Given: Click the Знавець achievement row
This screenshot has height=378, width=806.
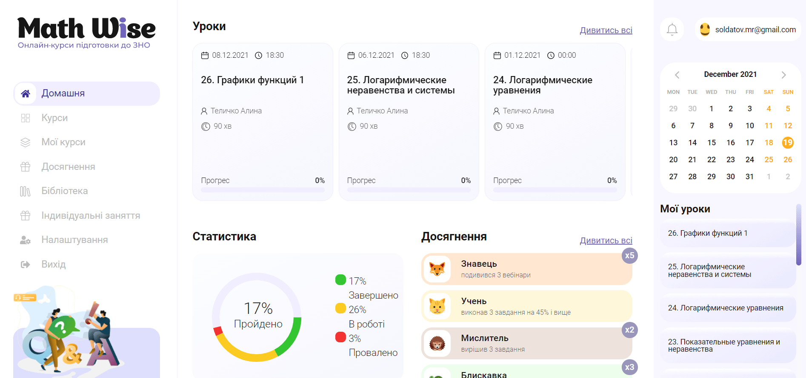Looking at the screenshot, I should pyautogui.click(x=527, y=269).
